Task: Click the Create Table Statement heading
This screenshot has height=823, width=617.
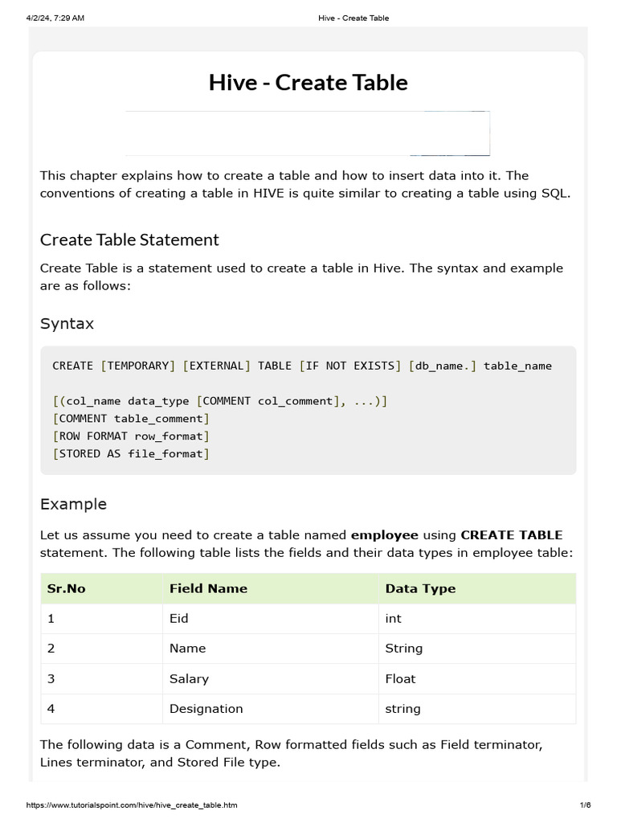Action: tap(129, 240)
